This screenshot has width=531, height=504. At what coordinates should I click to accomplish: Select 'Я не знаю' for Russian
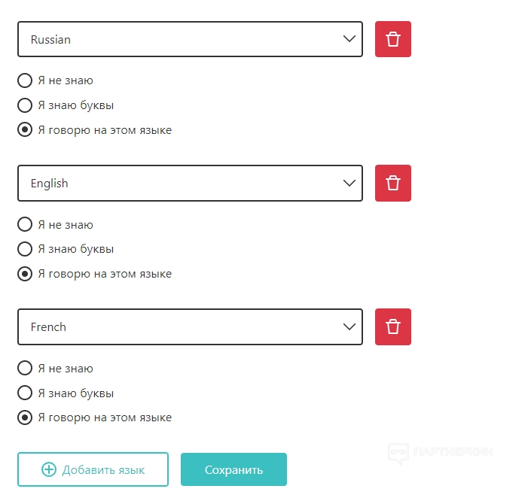coord(25,80)
